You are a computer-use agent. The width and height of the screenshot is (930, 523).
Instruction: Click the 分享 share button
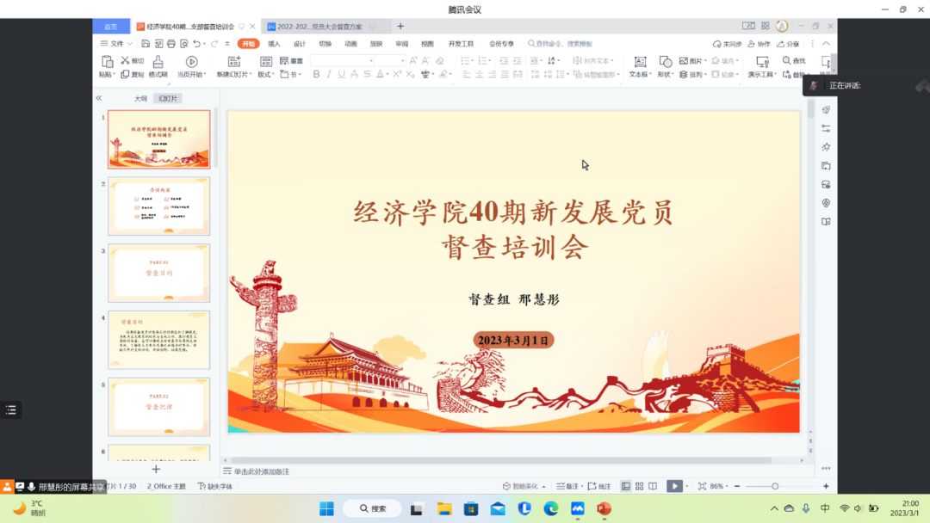click(788, 44)
